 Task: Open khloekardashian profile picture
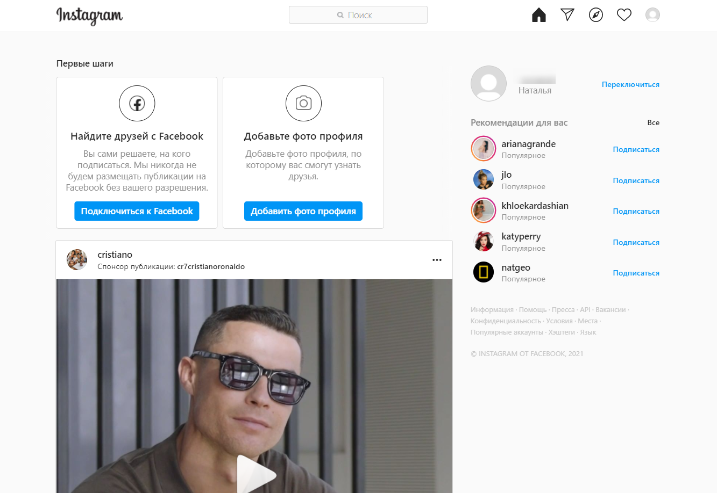tap(483, 211)
